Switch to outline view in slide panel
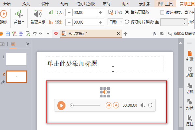 pos(2,44)
